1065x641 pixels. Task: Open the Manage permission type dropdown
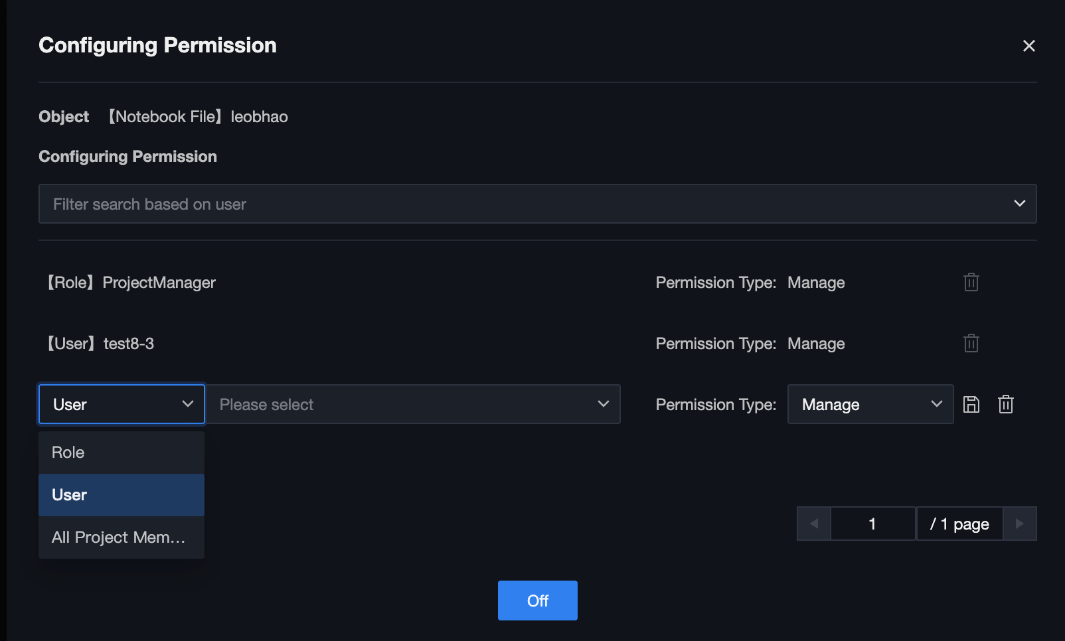tap(870, 405)
